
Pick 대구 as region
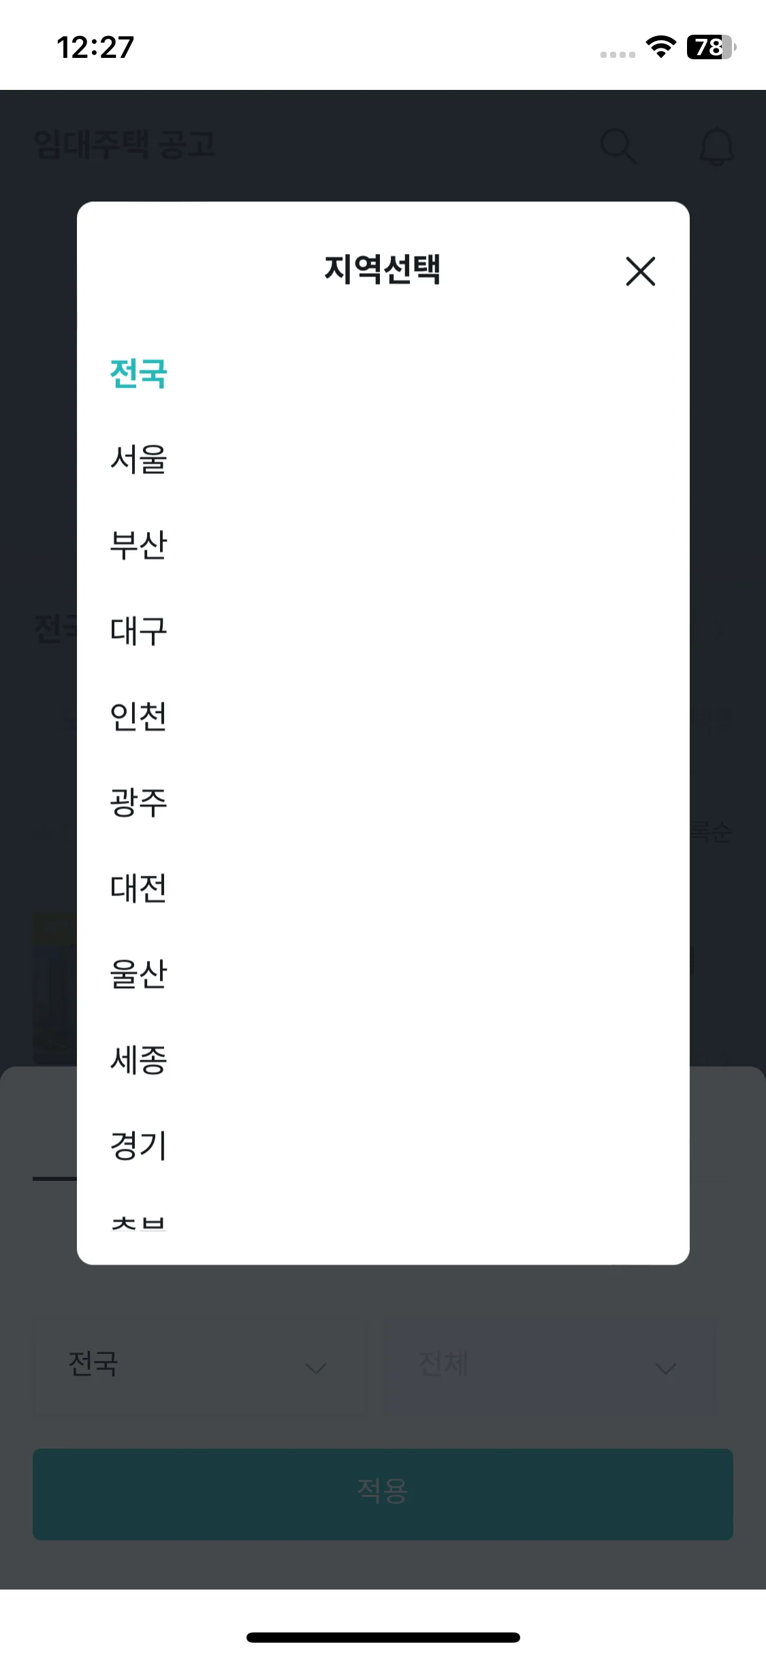tap(138, 631)
